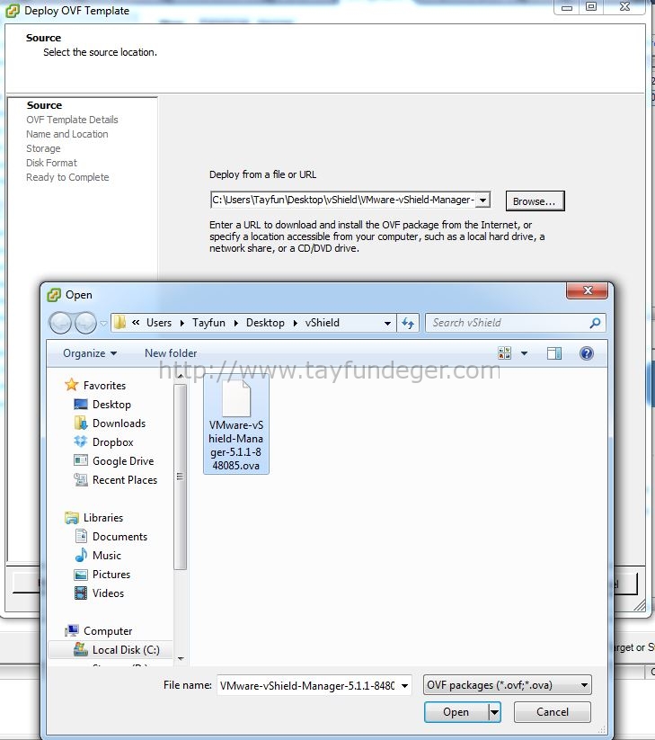Click Cancel in the Open dialog
Screen dimensions: 655x740
click(x=553, y=712)
